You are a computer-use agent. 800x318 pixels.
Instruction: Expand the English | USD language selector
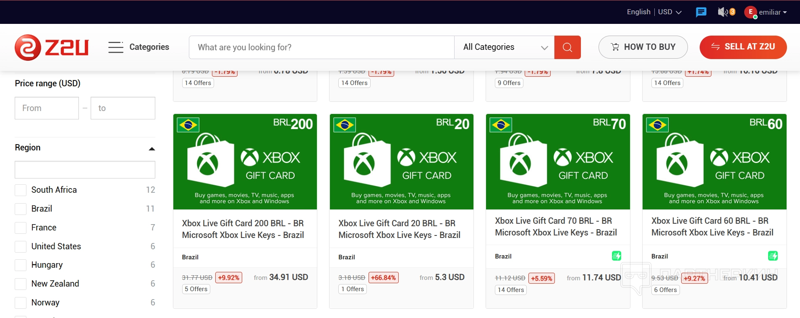[x=654, y=12]
